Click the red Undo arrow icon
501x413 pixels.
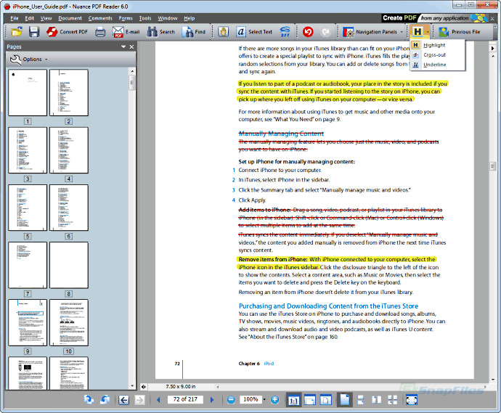coord(308,32)
